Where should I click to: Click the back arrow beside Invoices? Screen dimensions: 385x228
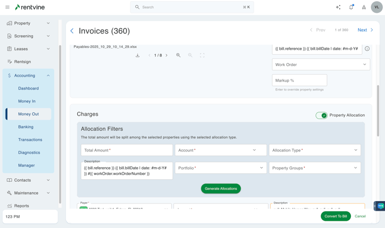(x=72, y=31)
